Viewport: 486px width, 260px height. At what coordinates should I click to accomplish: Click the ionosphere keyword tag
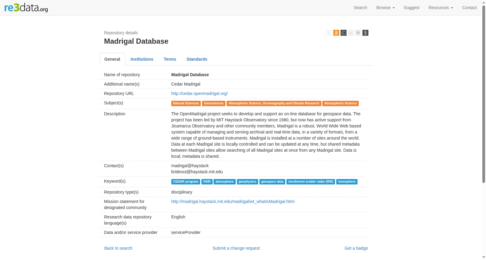tap(347, 182)
